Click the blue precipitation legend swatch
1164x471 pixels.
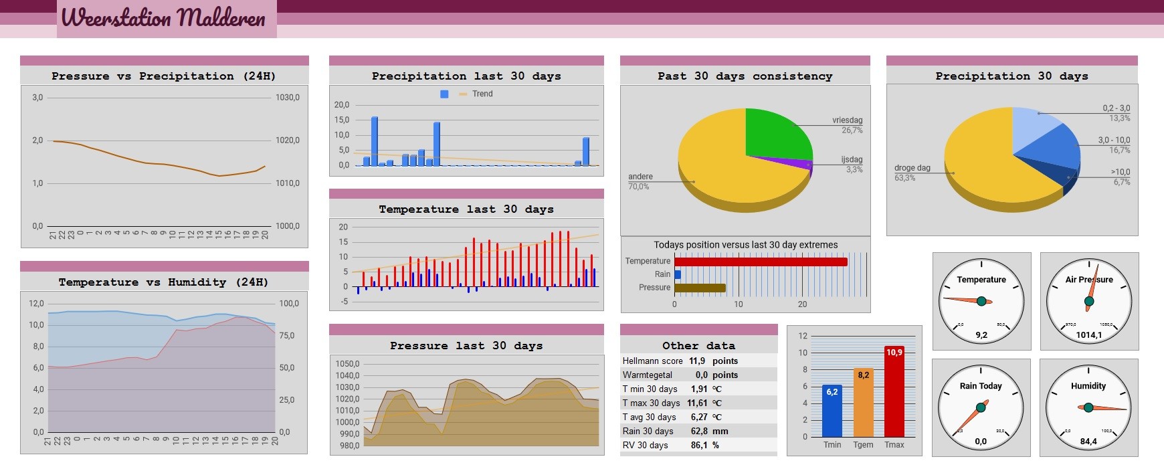[444, 94]
